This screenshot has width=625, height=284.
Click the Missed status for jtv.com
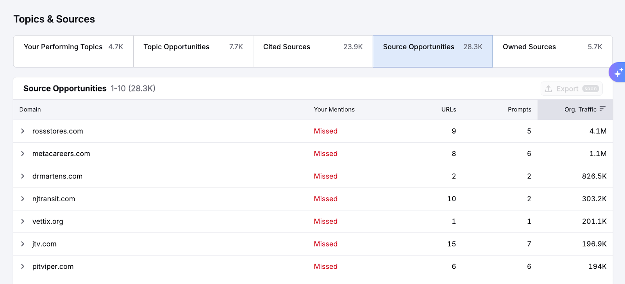[x=325, y=244]
